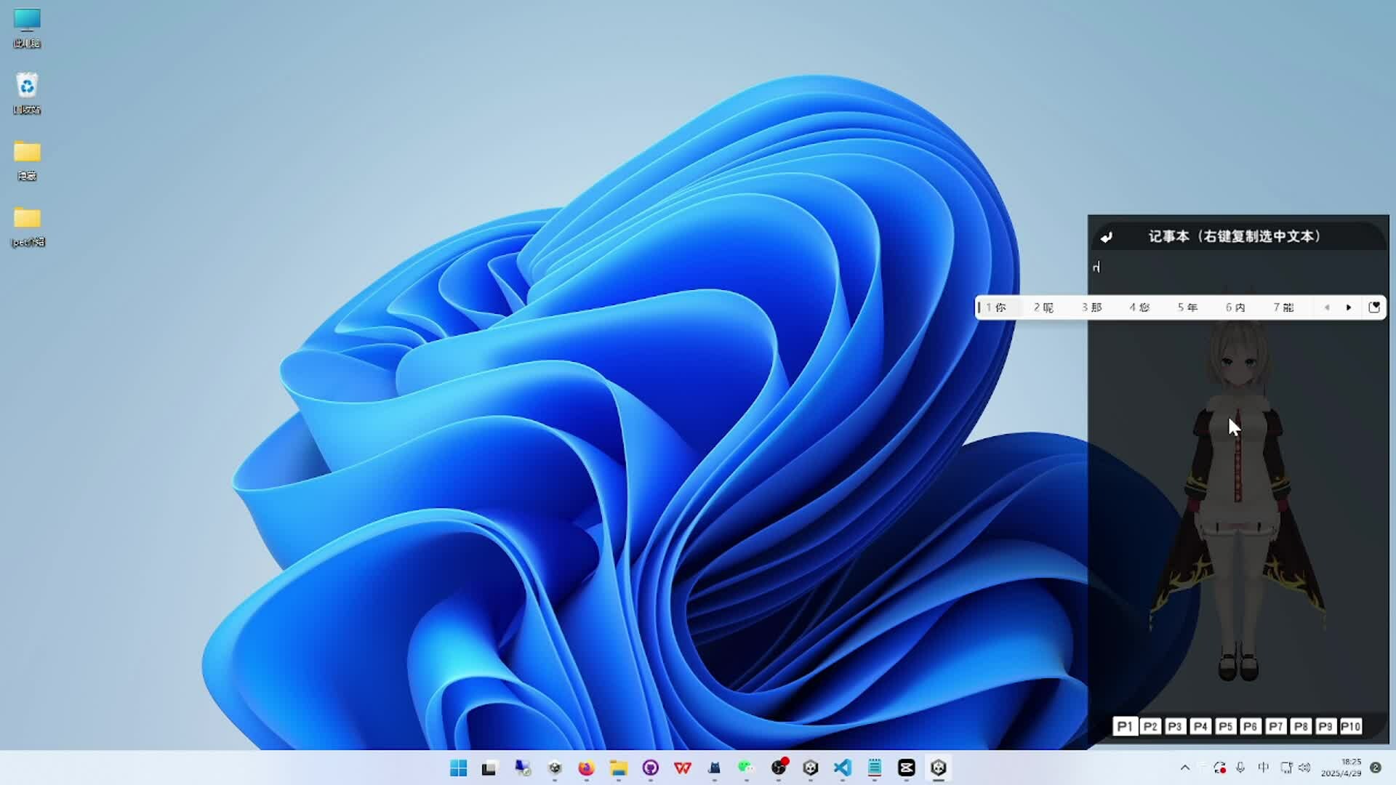The height and width of the screenshot is (785, 1396).
Task: Open Firefox from the taskbar
Action: pos(586,768)
